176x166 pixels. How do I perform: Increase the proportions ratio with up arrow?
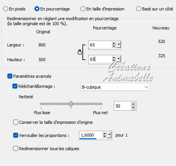105,133
